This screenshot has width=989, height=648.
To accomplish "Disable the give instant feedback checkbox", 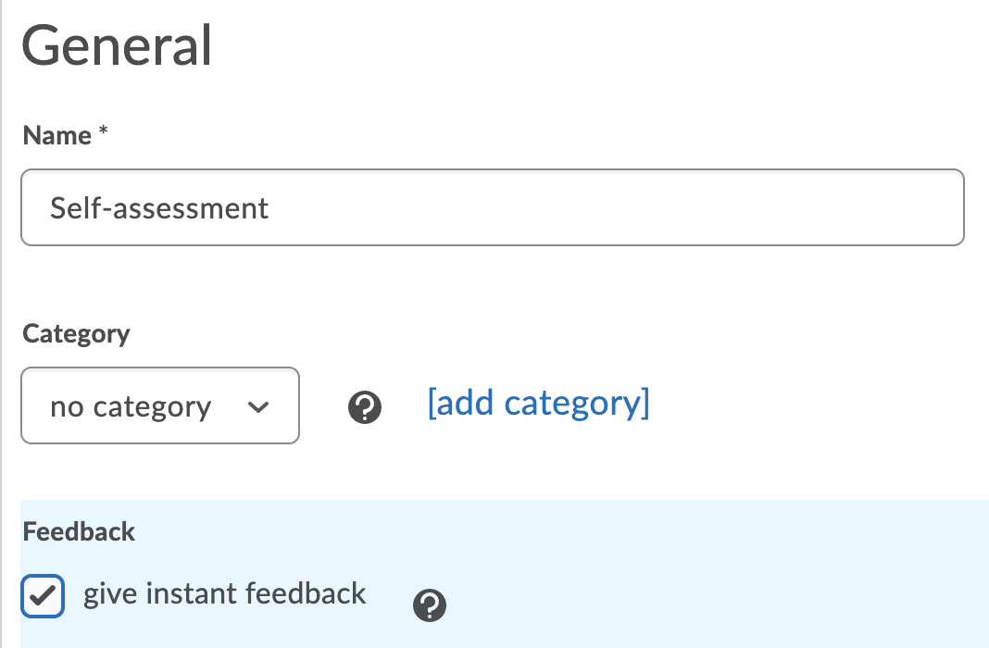I will coord(43,596).
